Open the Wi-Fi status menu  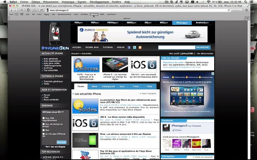(x=208, y=2)
